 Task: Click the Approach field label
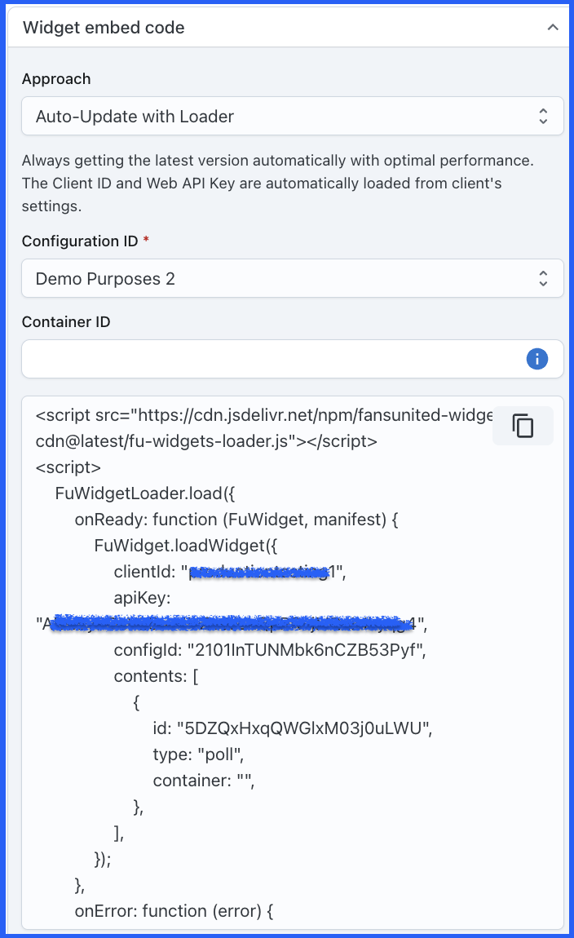(x=56, y=79)
